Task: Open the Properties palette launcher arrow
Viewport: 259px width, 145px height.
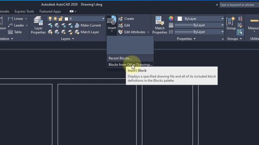Action: click(x=223, y=39)
